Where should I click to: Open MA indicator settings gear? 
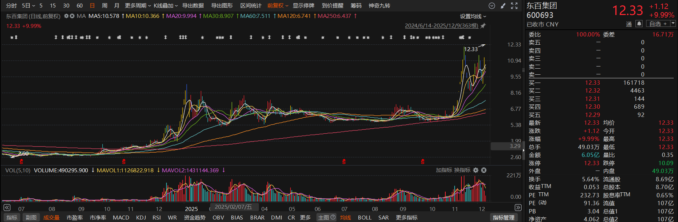[66, 16]
